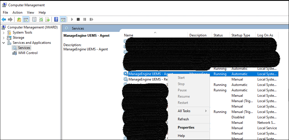Open the Action menu
The height and width of the screenshot is (140, 289).
[18, 13]
